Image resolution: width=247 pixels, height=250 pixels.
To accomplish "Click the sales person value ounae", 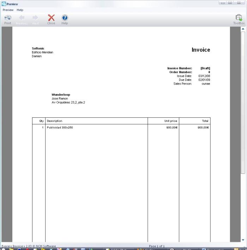I will coord(206,84).
